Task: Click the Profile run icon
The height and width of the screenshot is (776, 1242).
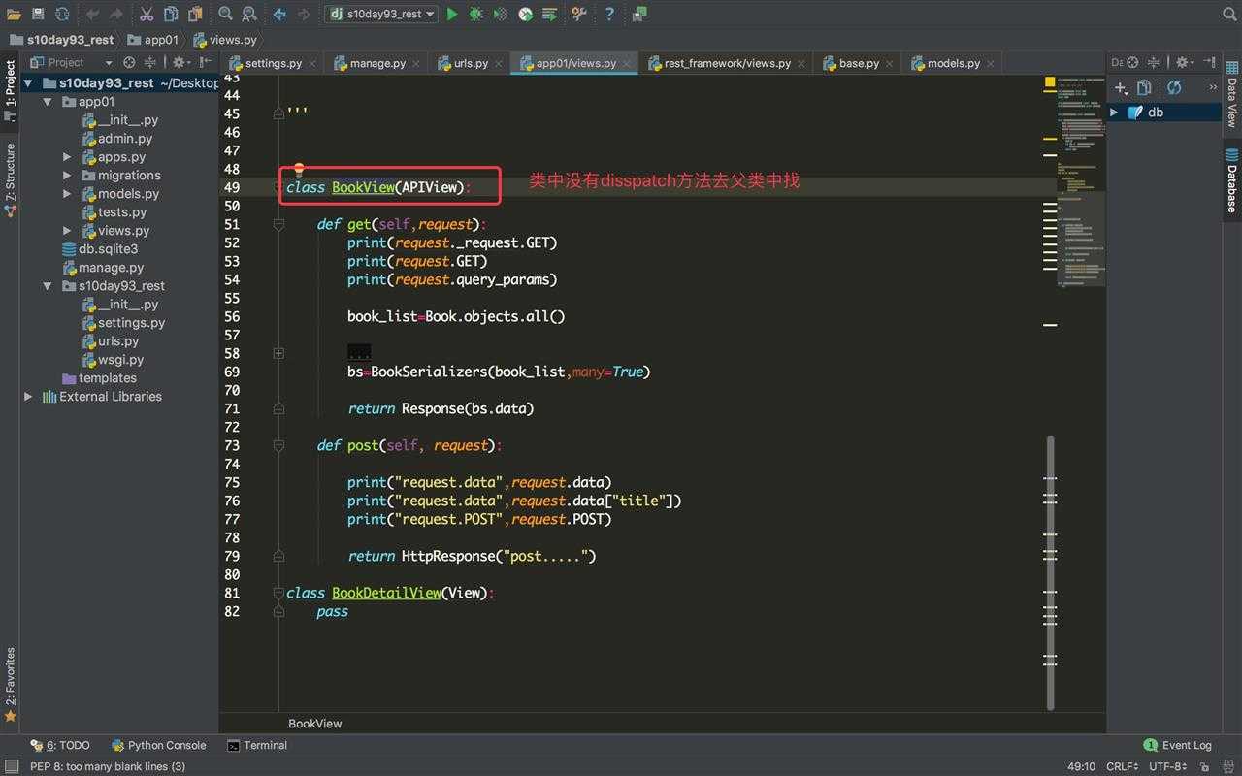Action: point(525,14)
